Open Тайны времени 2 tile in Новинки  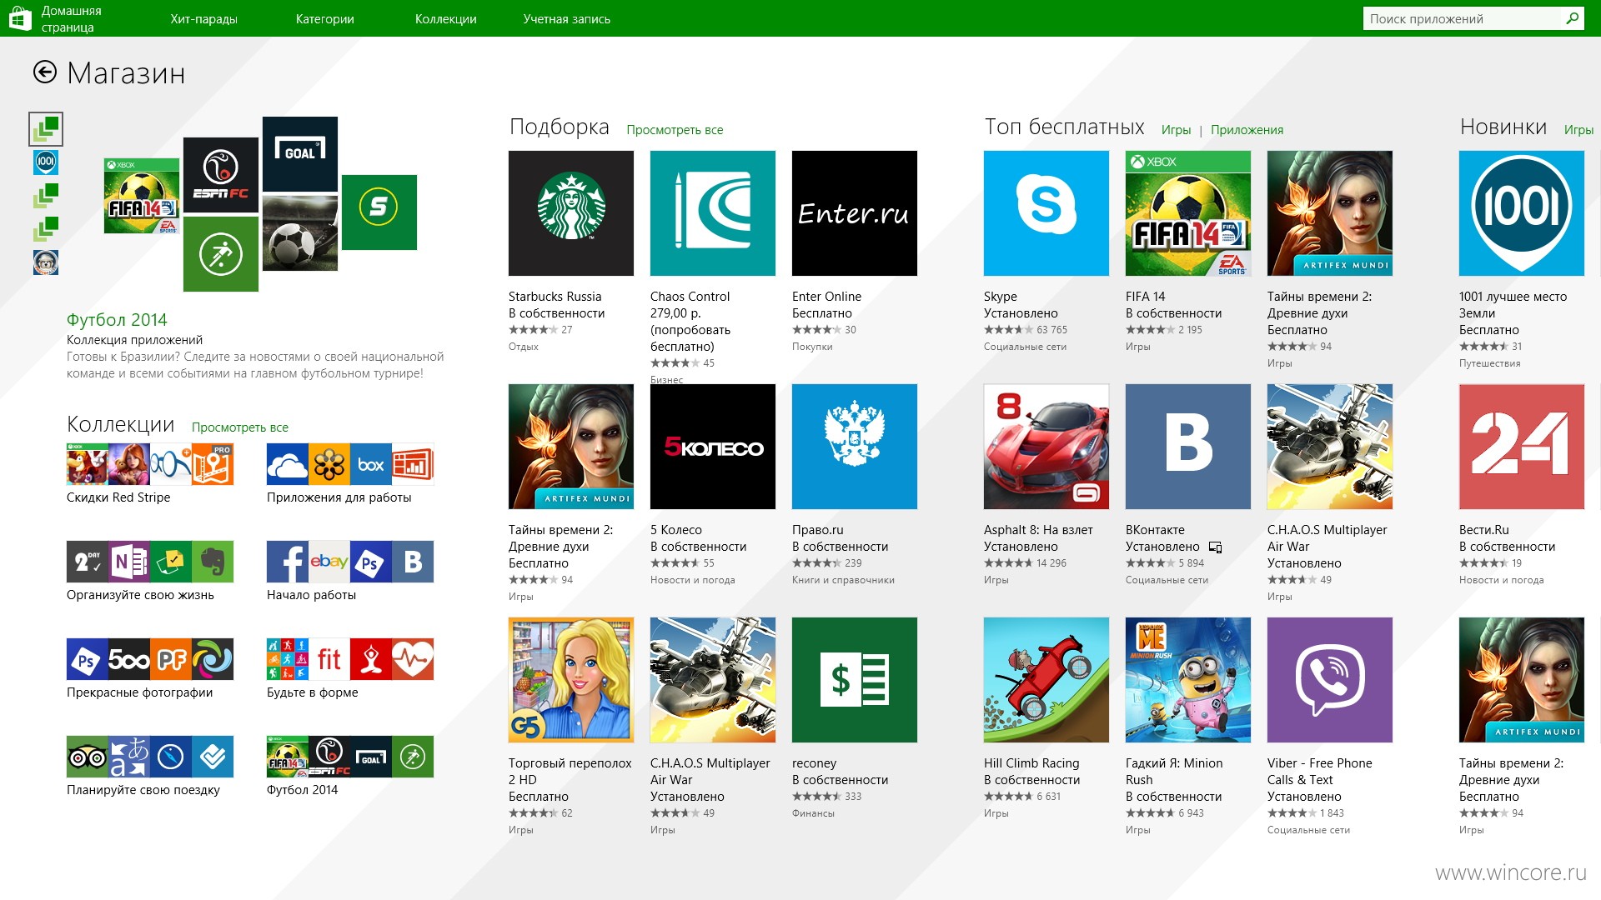coord(1522,680)
